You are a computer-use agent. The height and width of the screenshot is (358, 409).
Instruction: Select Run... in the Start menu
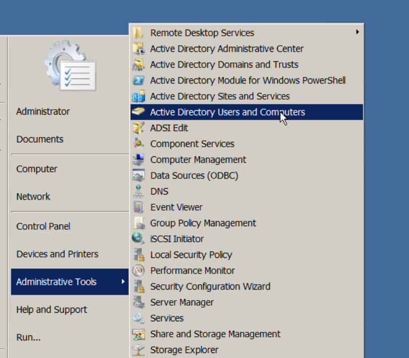29,337
